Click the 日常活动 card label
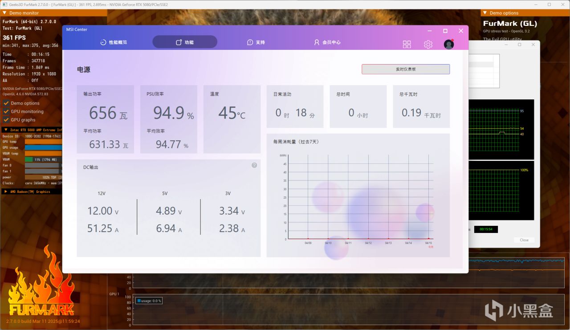This screenshot has width=570, height=330. click(x=282, y=94)
